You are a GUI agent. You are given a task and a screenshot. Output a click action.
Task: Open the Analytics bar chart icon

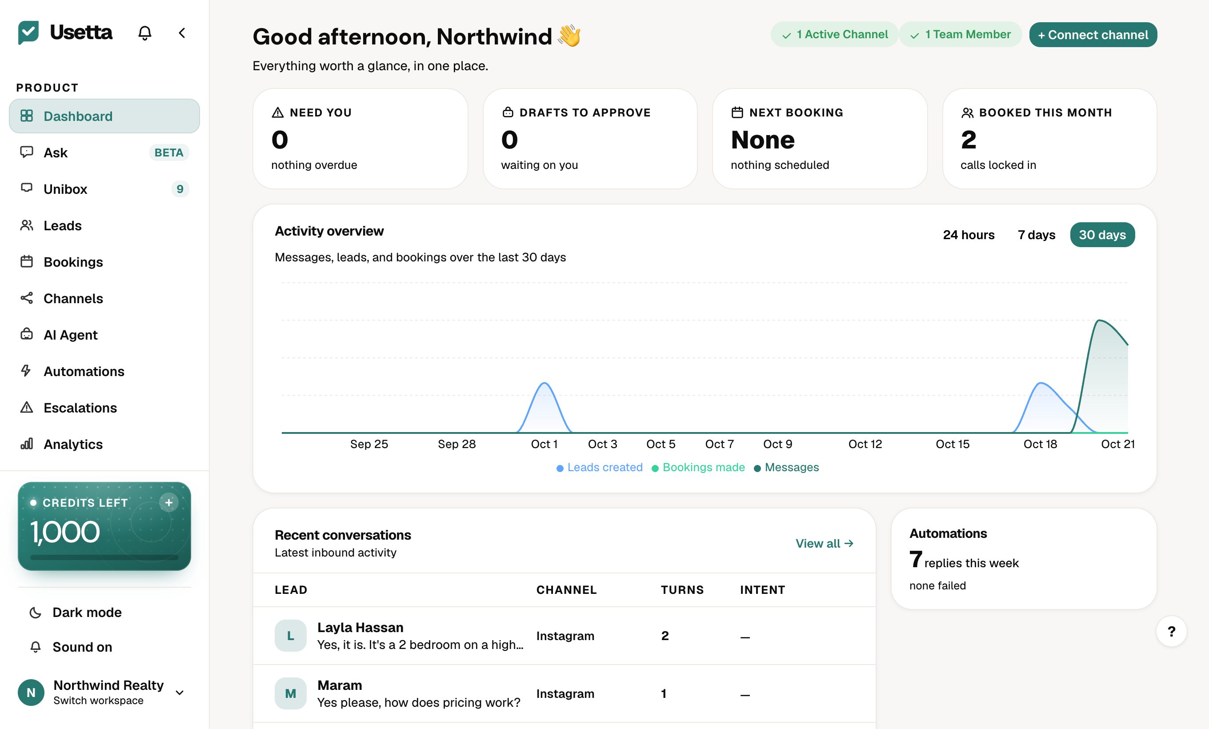(x=27, y=444)
